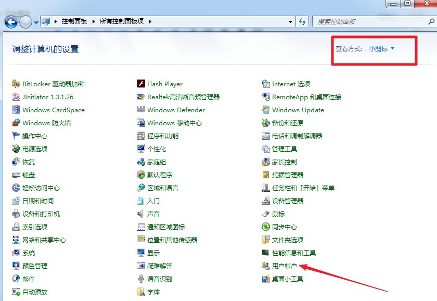This screenshot has width=437, height=301.
Task: Open the 家长控制 link
Action: 285,162
